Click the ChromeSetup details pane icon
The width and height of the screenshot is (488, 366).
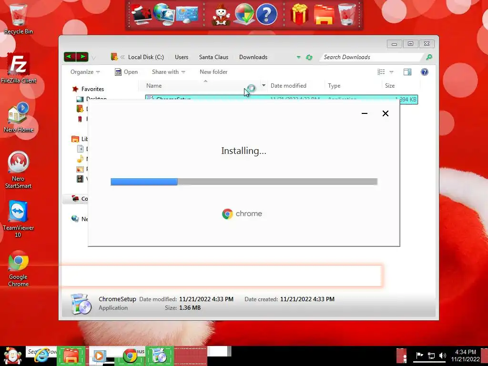point(81,304)
